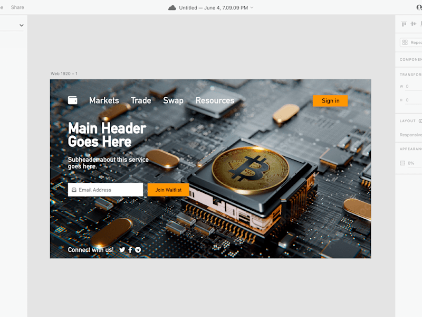Screen dimensions: 422x317
Task: Select Swap nav text in the mockup
Action: [174, 100]
